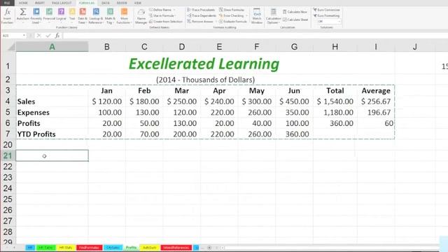The image size is (448, 252).
Task: Click Evaluate Formula
Action: point(233,22)
